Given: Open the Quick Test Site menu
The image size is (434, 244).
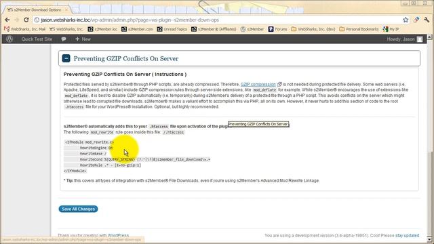Looking at the screenshot, I should point(37,39).
